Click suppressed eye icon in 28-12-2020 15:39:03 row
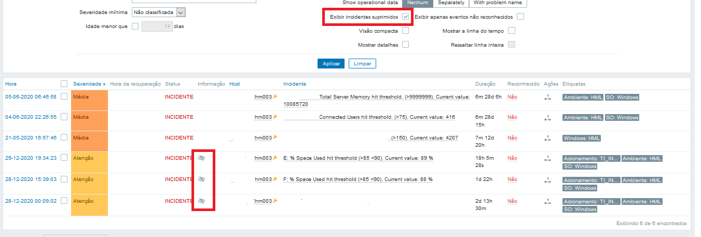 point(202,179)
